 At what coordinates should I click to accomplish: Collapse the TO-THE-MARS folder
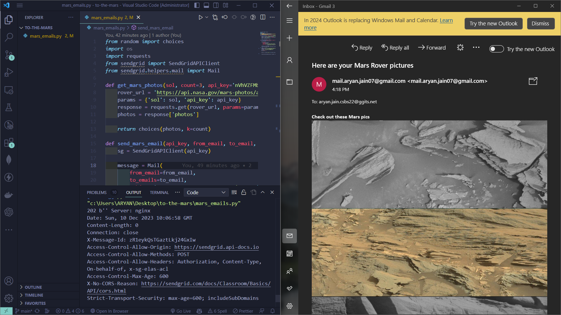(38, 28)
